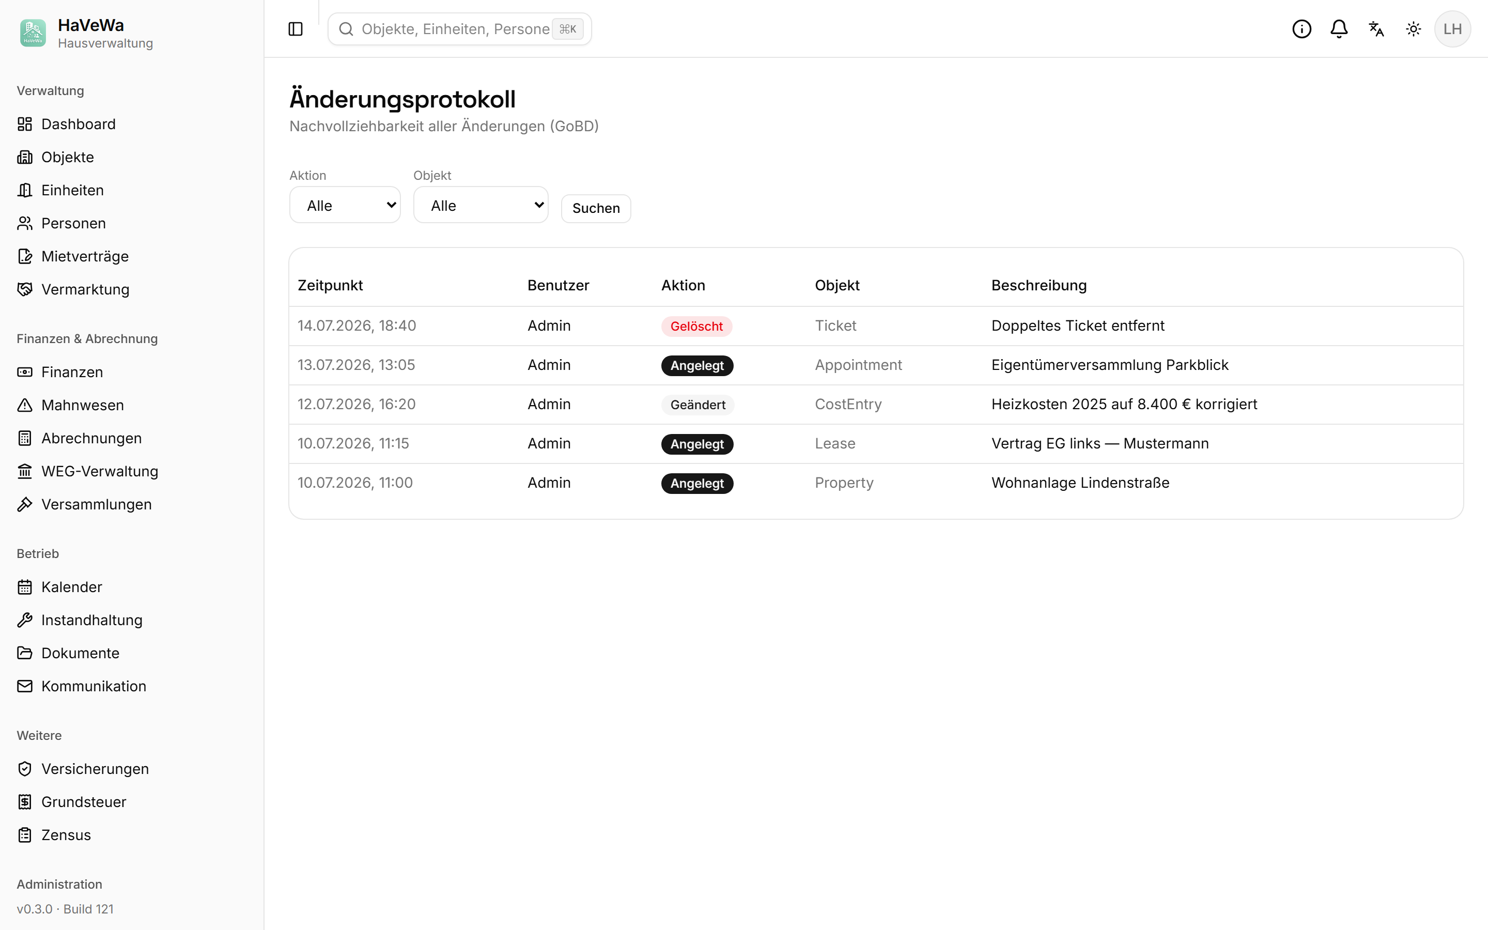Click the WEG-Verwaltung landmark icon

[25, 471]
